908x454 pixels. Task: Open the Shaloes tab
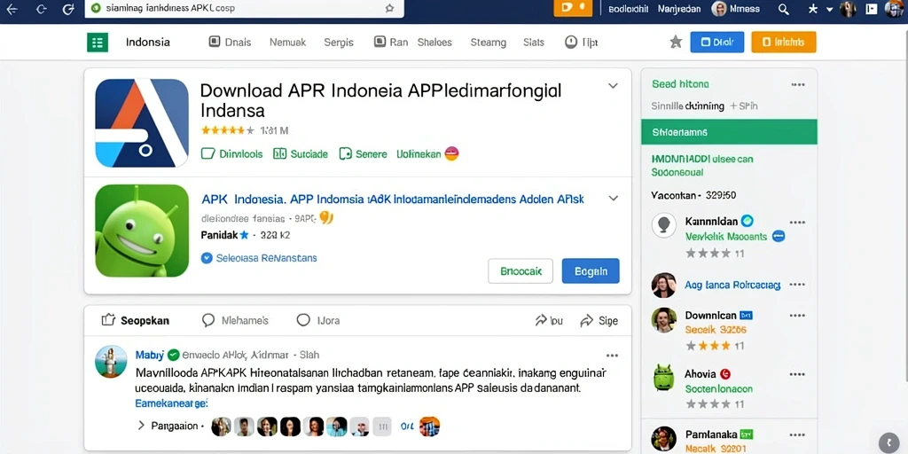click(434, 43)
